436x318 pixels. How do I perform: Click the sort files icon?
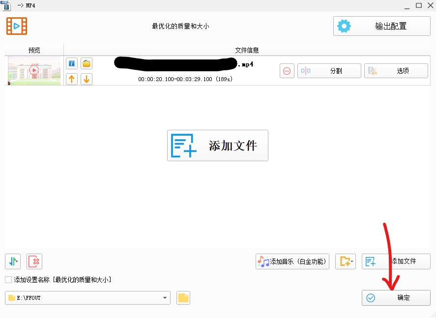13,261
